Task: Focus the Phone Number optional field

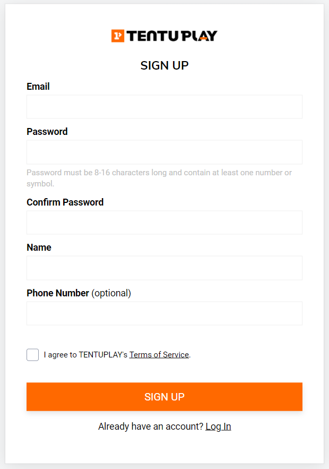Action: click(x=164, y=313)
